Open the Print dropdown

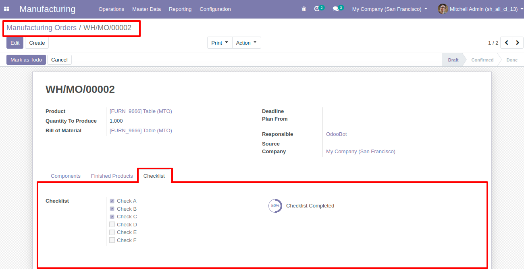point(220,43)
